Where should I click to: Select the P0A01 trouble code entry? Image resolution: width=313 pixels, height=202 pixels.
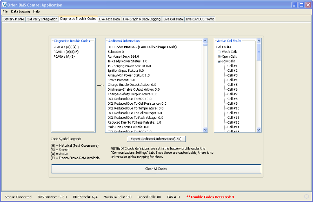[x=66, y=52]
